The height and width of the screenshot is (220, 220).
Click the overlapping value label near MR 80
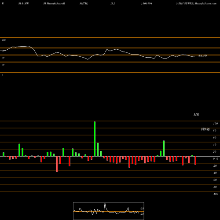click(205, 129)
